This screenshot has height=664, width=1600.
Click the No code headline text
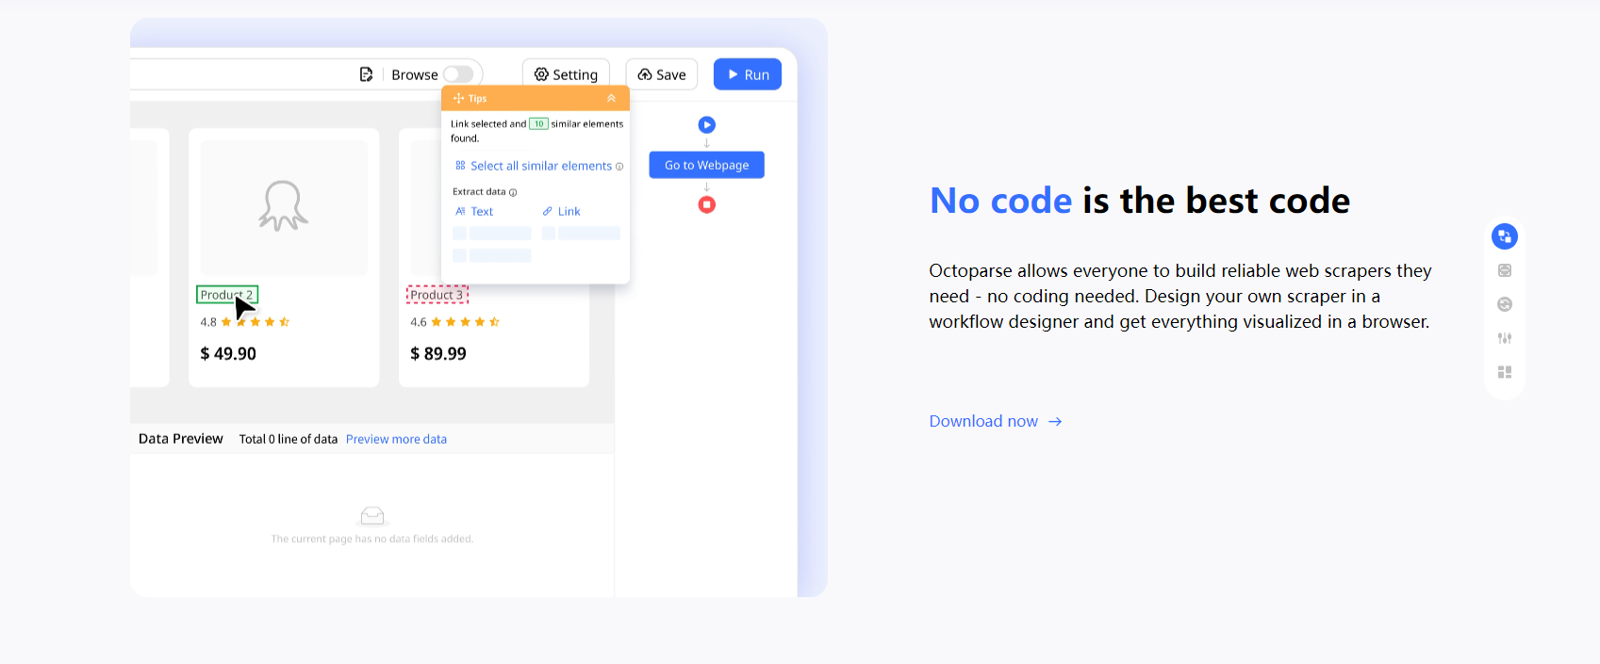1000,201
